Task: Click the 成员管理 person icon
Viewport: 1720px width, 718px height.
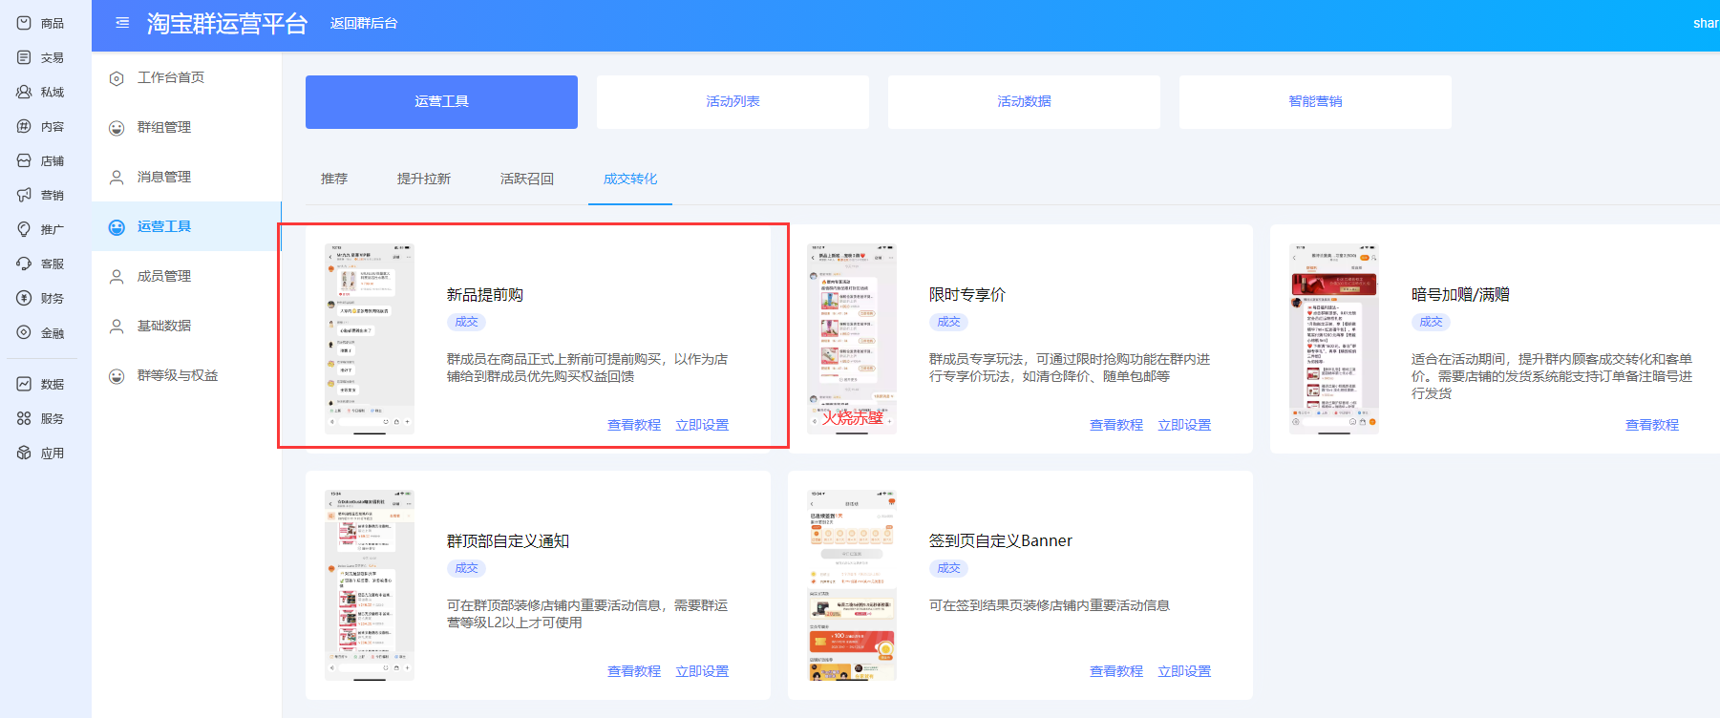Action: click(117, 277)
